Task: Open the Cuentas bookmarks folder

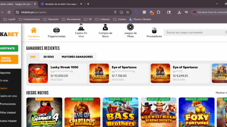Action: click(x=120, y=19)
